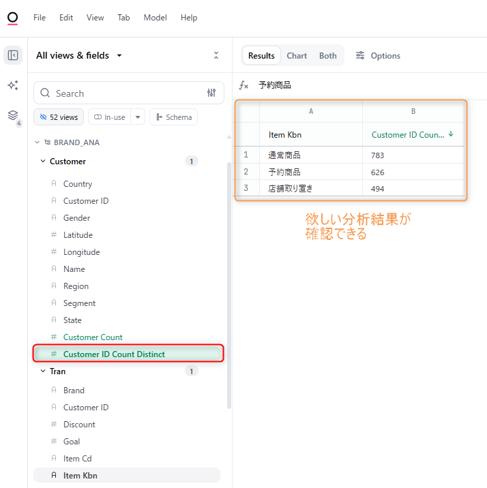Open the layers stack icon
The image size is (487, 488).
[13, 115]
